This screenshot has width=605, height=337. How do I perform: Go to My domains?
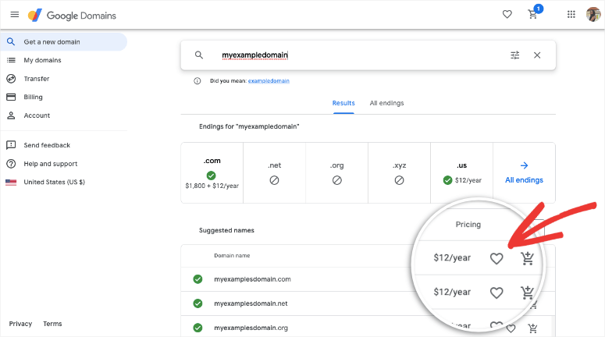coord(42,60)
